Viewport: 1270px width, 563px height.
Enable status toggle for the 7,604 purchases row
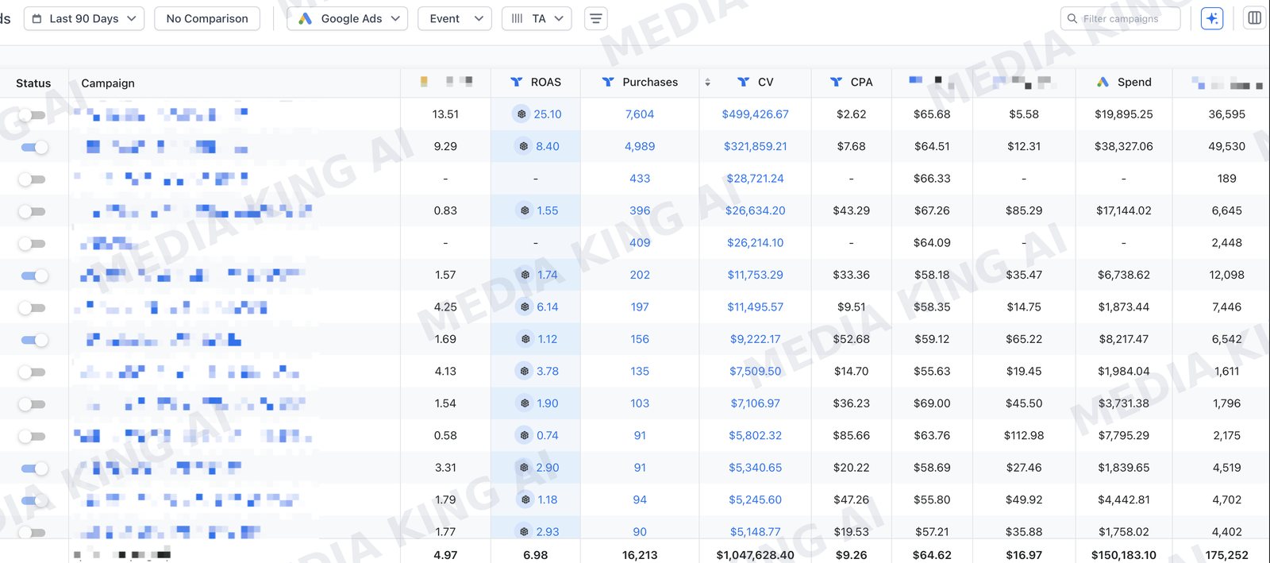[x=32, y=115]
